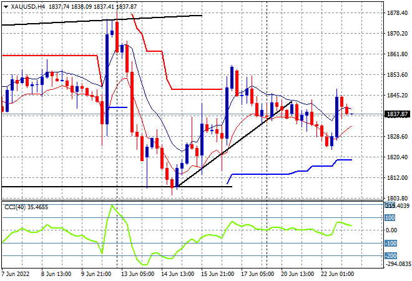This screenshot has width=412, height=281.
Task: Click the CCI level label 100
Action: point(390,218)
